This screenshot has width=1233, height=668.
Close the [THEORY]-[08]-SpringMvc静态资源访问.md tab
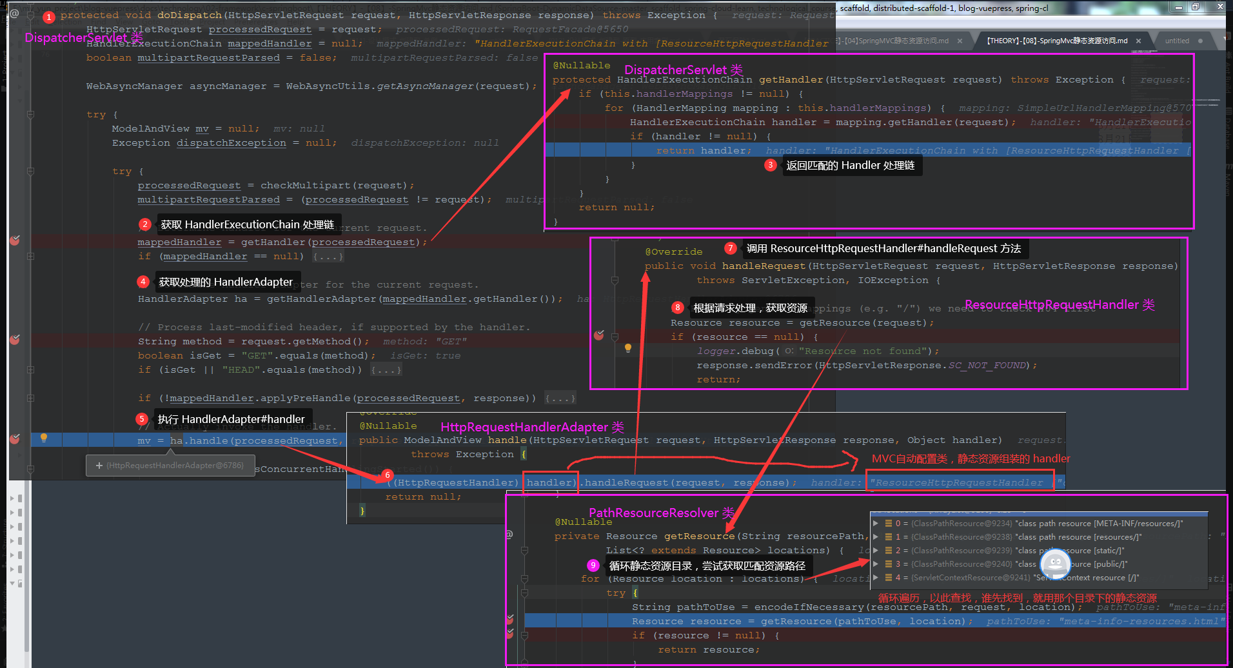(x=1138, y=41)
